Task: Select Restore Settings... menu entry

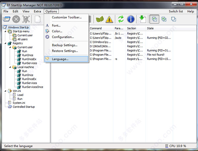Action: (66, 51)
